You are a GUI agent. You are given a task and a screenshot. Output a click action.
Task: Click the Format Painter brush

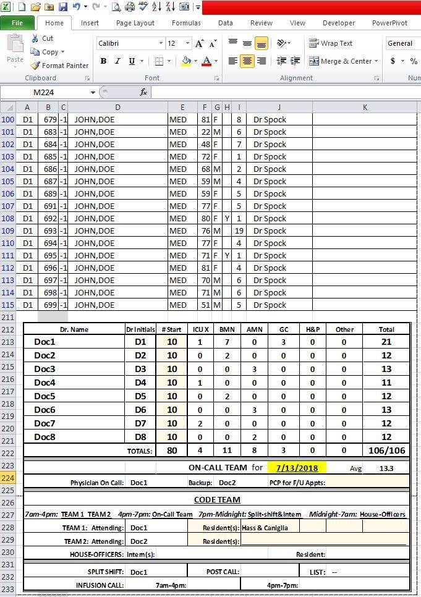[35, 66]
